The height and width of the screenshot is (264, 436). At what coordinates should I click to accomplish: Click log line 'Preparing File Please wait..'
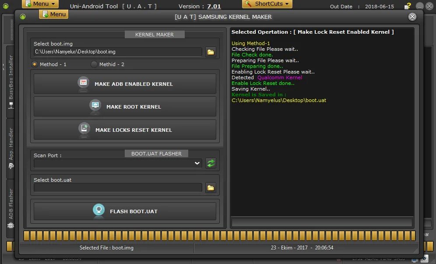(265, 60)
